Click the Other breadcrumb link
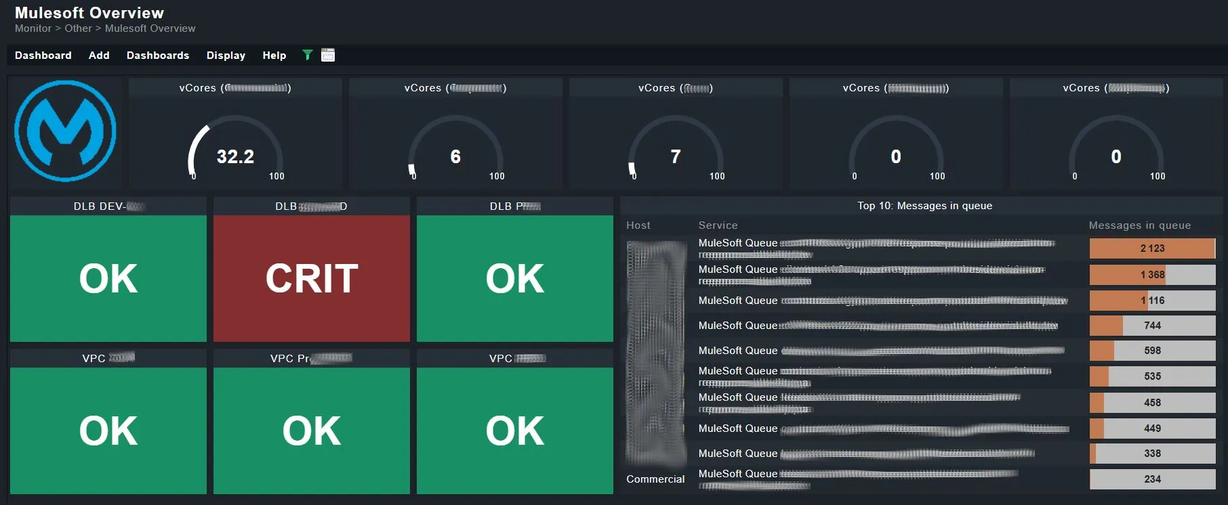 (x=78, y=28)
